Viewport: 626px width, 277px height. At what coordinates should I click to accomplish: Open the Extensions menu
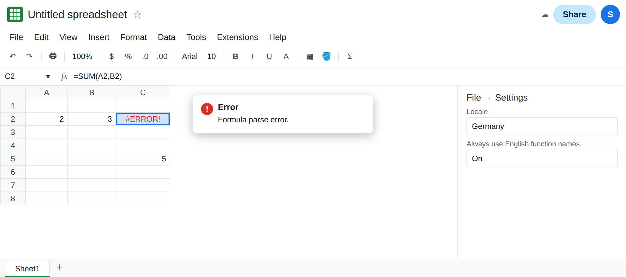pos(237,37)
